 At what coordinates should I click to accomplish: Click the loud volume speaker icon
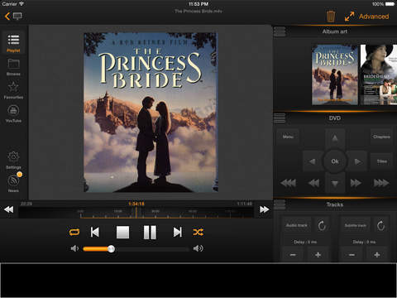[198, 248]
